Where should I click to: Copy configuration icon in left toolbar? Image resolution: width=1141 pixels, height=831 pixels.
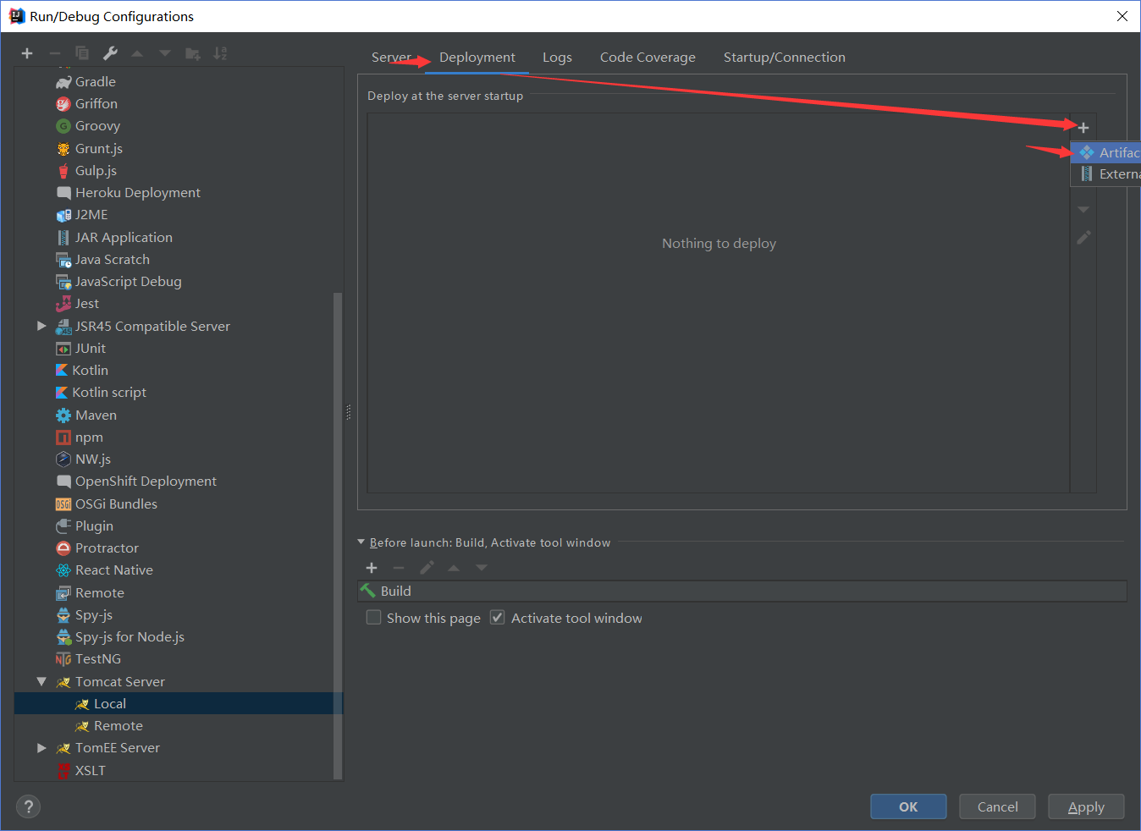point(82,53)
